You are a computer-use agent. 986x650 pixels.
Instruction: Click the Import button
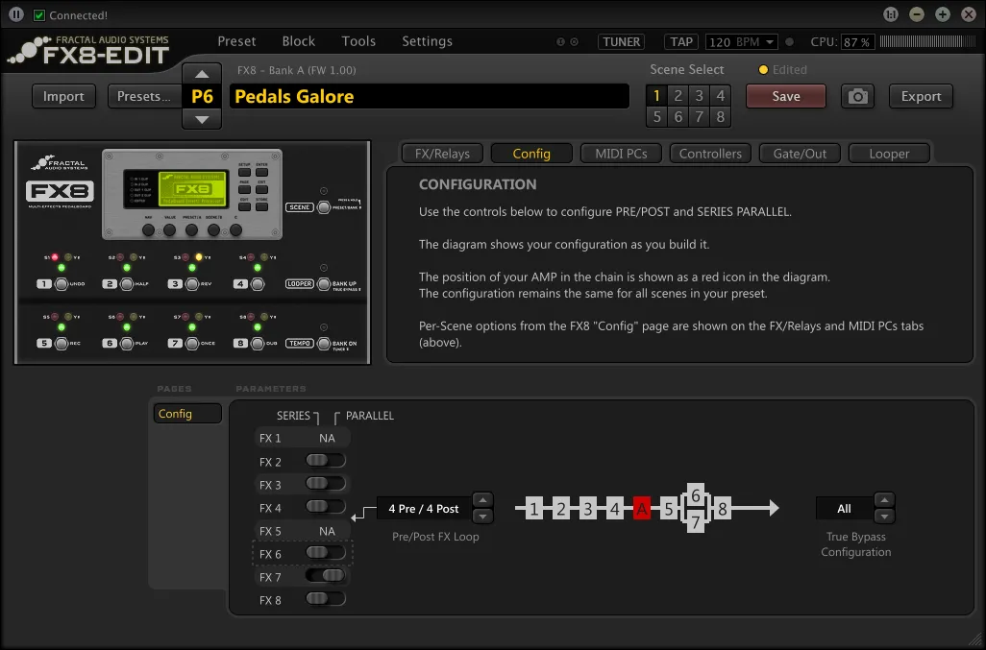click(63, 96)
